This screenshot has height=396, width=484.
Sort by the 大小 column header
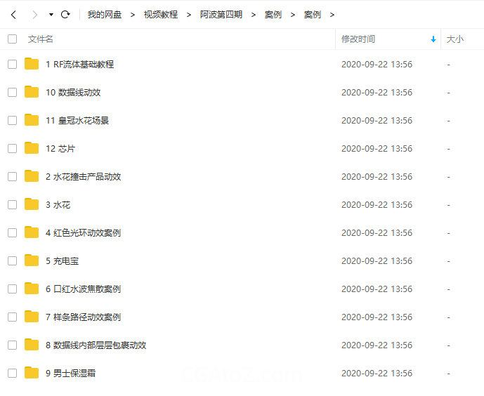pyautogui.click(x=454, y=39)
